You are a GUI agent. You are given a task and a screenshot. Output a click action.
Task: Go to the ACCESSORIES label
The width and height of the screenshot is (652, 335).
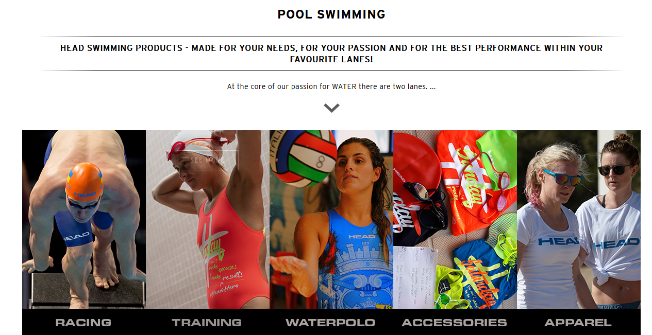(x=454, y=323)
